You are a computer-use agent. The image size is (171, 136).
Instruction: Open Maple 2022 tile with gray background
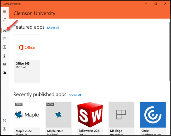(58, 118)
